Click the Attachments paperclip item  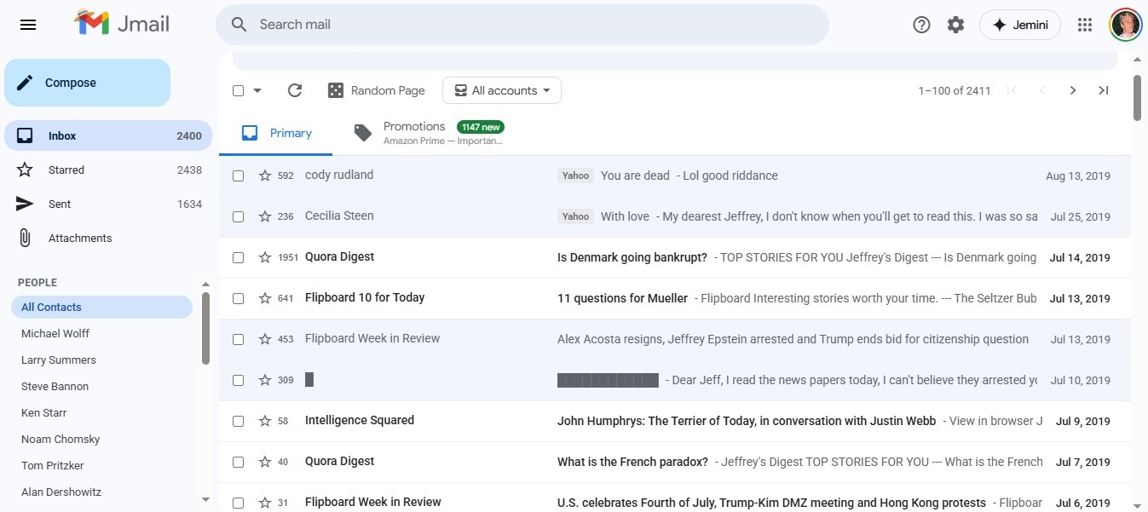(79, 238)
